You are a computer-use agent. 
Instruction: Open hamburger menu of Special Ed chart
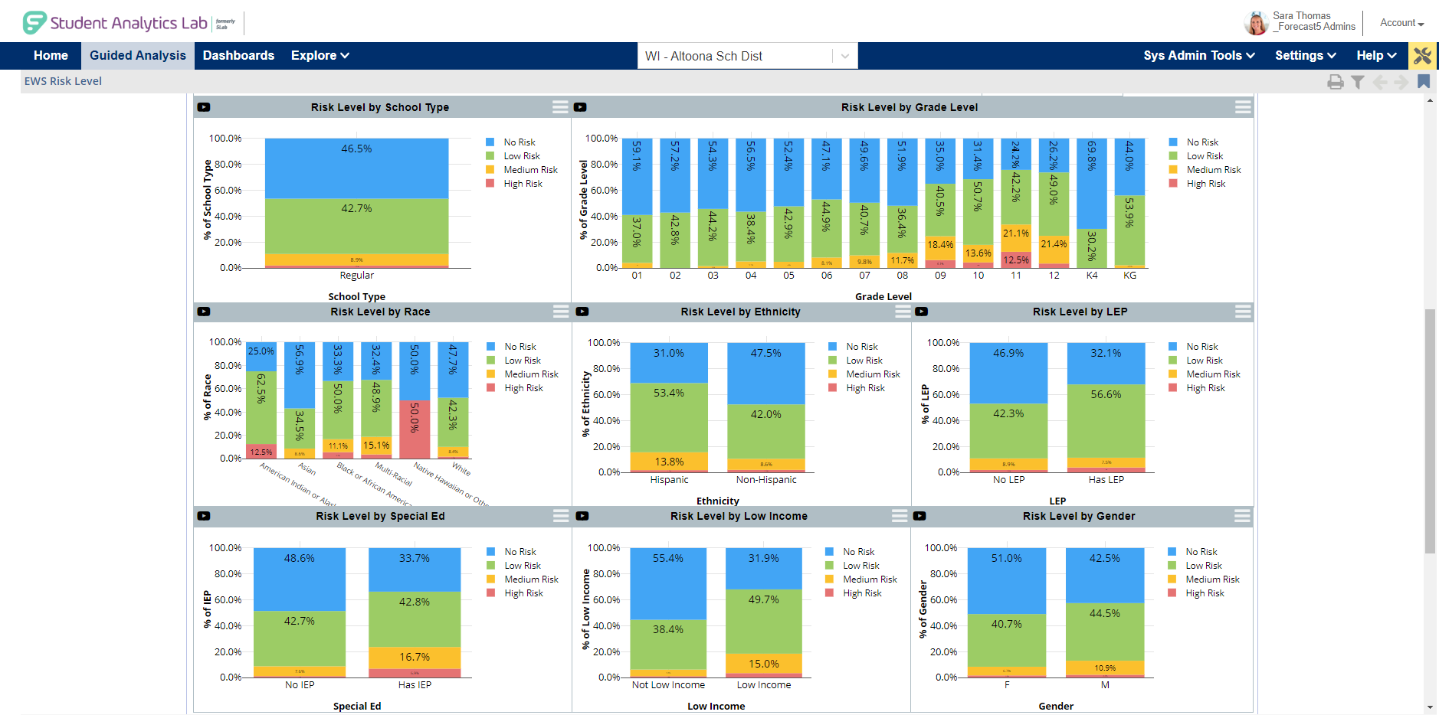561,516
